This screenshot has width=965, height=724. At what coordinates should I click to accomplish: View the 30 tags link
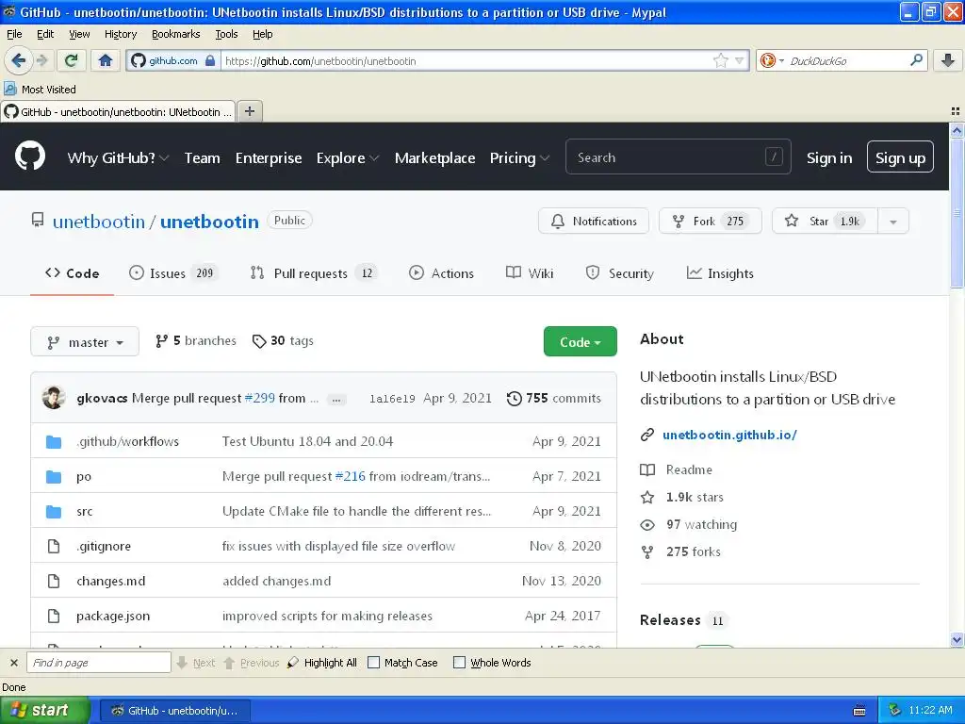[283, 340]
